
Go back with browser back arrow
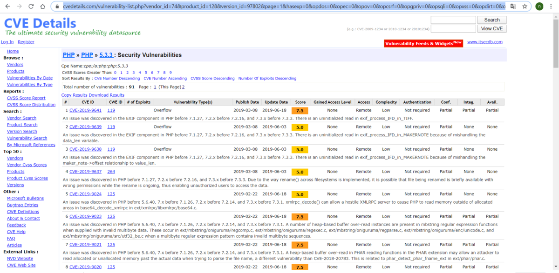(x=7, y=7)
